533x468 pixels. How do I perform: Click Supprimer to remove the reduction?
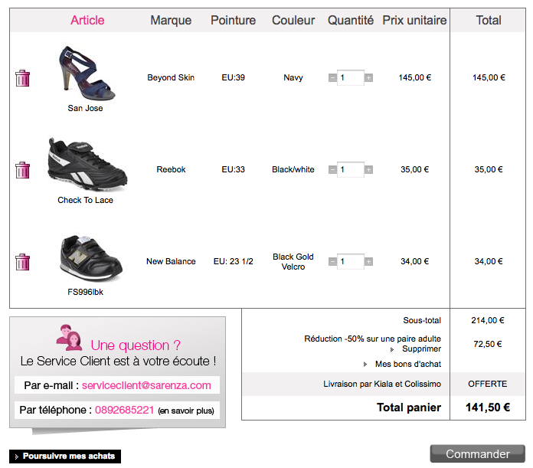coord(421,349)
